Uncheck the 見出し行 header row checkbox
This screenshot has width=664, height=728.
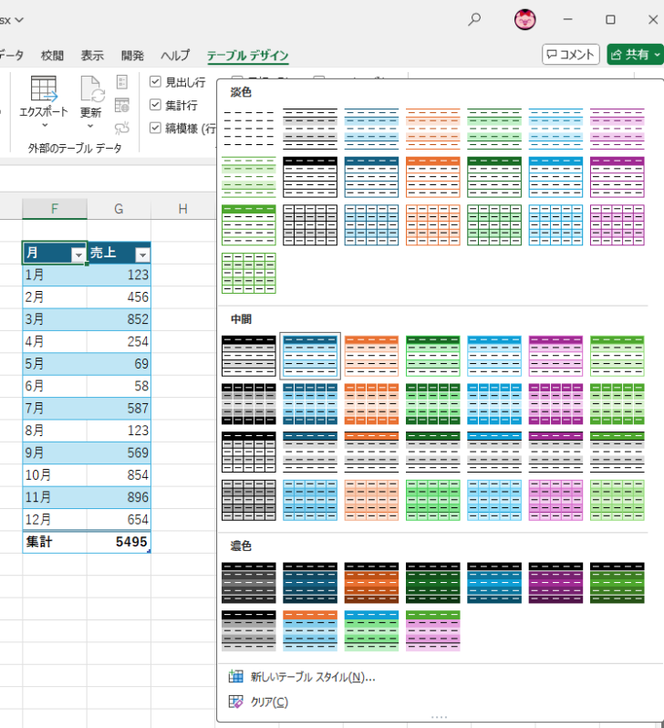155,82
